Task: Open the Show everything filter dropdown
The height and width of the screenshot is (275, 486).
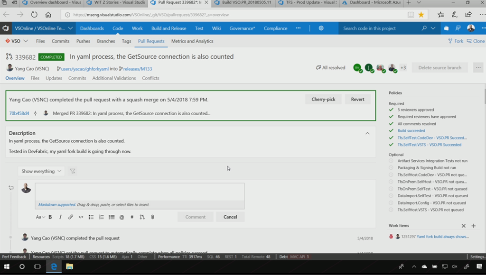Action: click(x=41, y=171)
